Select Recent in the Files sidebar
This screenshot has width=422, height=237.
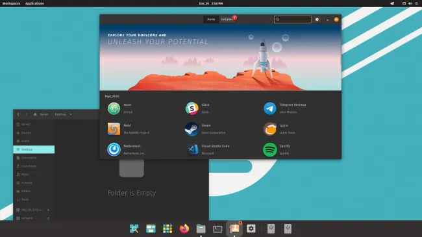(34, 125)
